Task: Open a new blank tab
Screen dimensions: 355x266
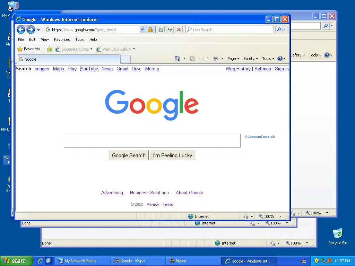Action: (125, 59)
